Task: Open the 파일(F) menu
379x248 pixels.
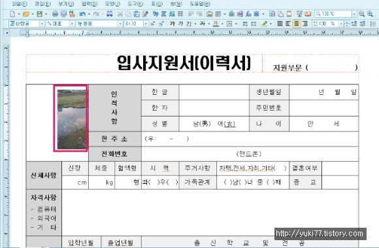Action: click(20, 4)
